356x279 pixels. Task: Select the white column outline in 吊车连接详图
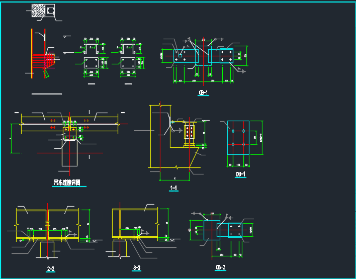click(x=70, y=153)
